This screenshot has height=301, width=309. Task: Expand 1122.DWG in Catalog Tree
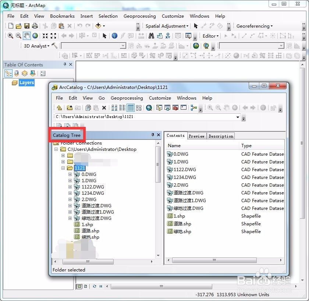(70, 187)
